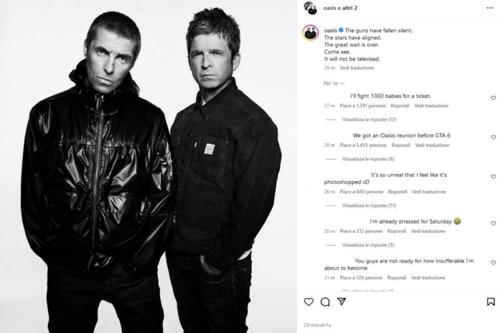Screen dimensions: 500x333
Task: Click the blue verified badge next to oasis
Action: click(341, 30)
